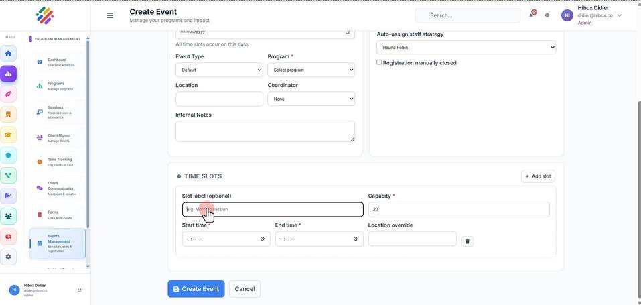Toggle the hamburger menu icon
This screenshot has width=641, height=305.
(110, 15)
